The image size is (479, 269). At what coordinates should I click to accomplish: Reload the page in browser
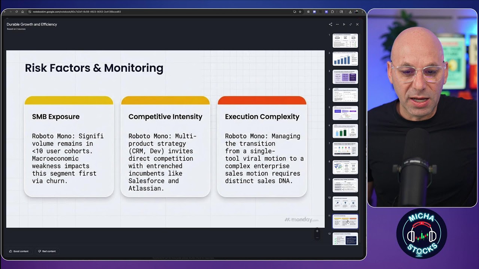click(x=16, y=12)
